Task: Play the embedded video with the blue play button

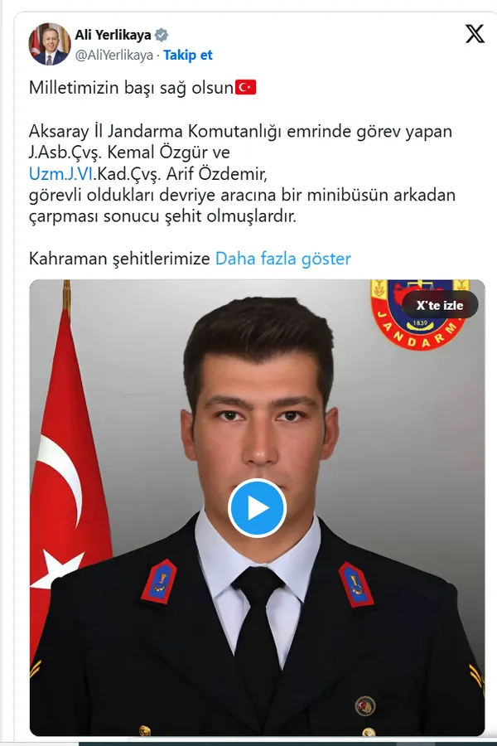Action: (257, 507)
